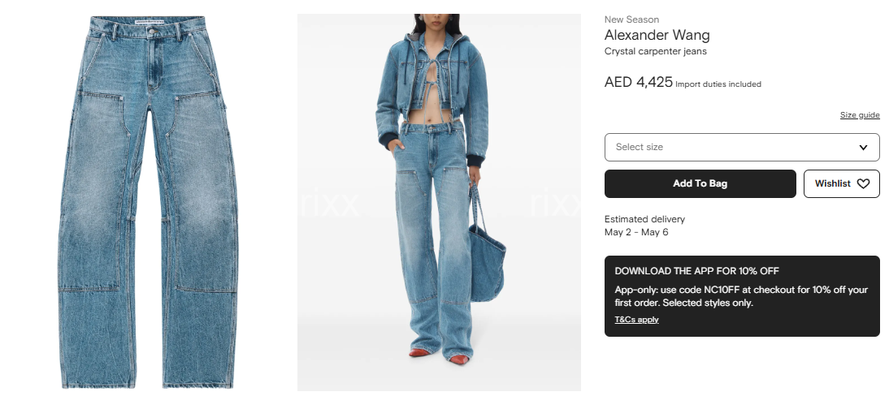Click the Import duties included note
The image size is (889, 396).
tap(718, 84)
